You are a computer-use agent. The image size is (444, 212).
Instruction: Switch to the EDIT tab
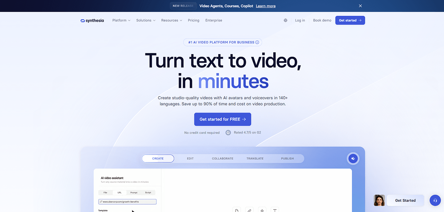190,159
